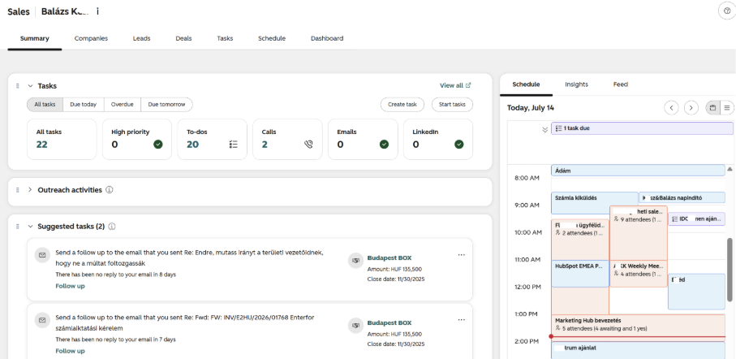Go to the next day arrow
The image size is (736, 359).
click(x=691, y=107)
